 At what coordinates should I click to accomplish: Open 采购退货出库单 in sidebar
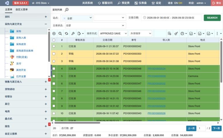25,51
